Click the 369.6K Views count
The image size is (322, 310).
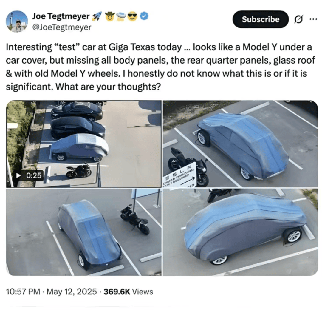point(128,292)
